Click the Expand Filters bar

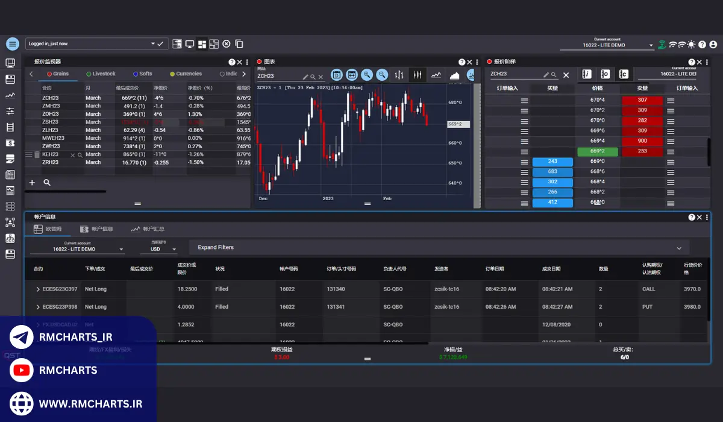439,247
